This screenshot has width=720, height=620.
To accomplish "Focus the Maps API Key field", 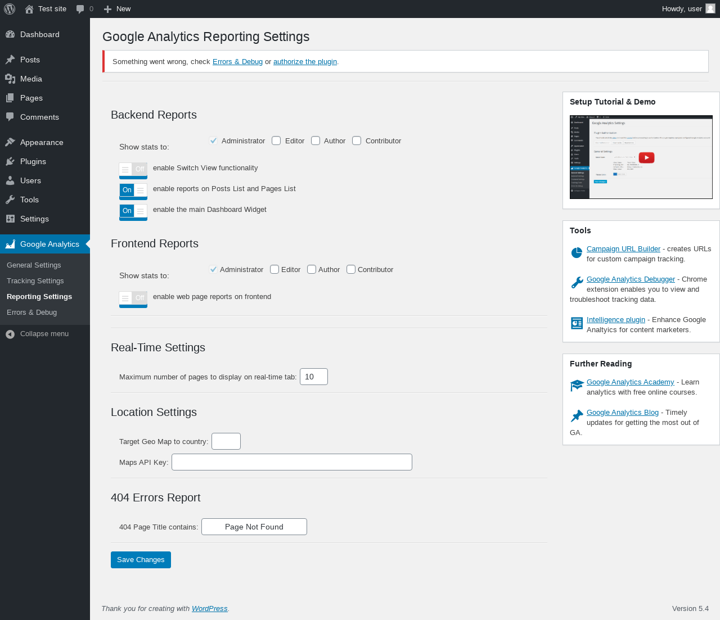I will tap(292, 462).
